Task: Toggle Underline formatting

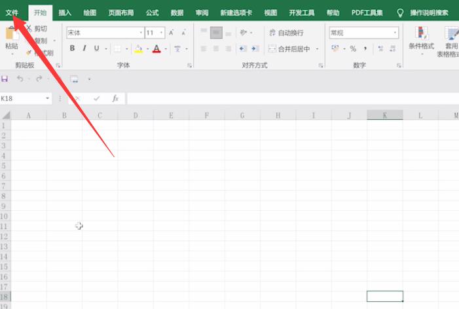Action: coord(97,48)
